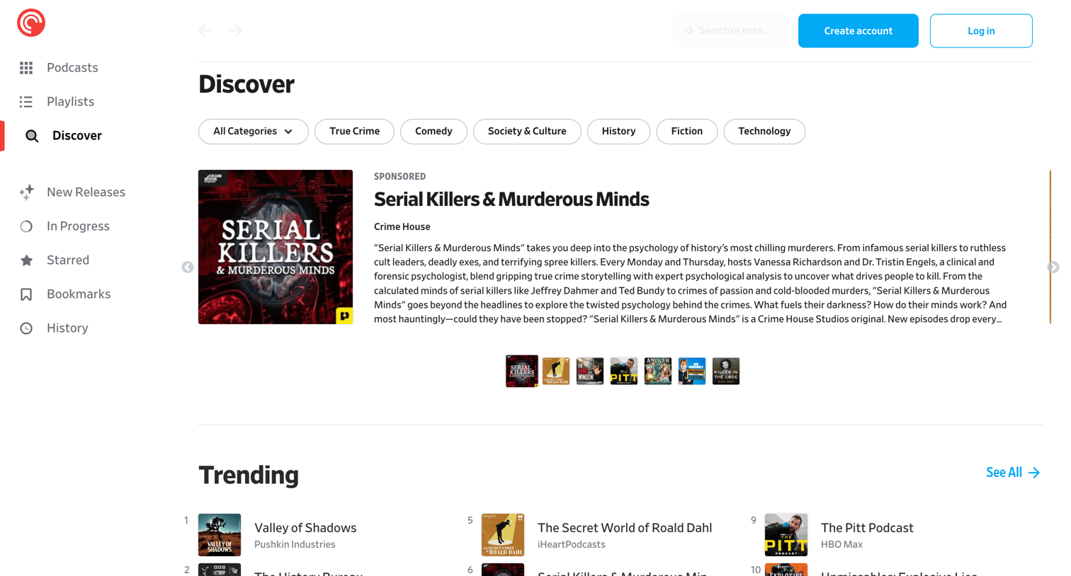Screen dimensions: 1071x576
Task: Click the New Releases sparkle icon
Action: pos(26,192)
